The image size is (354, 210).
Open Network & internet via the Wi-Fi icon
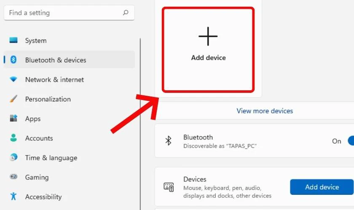[13, 79]
